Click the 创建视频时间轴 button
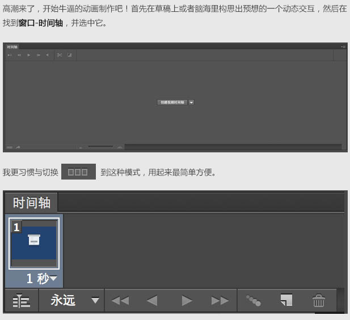Screen dimensions: 350x320 click(172, 103)
